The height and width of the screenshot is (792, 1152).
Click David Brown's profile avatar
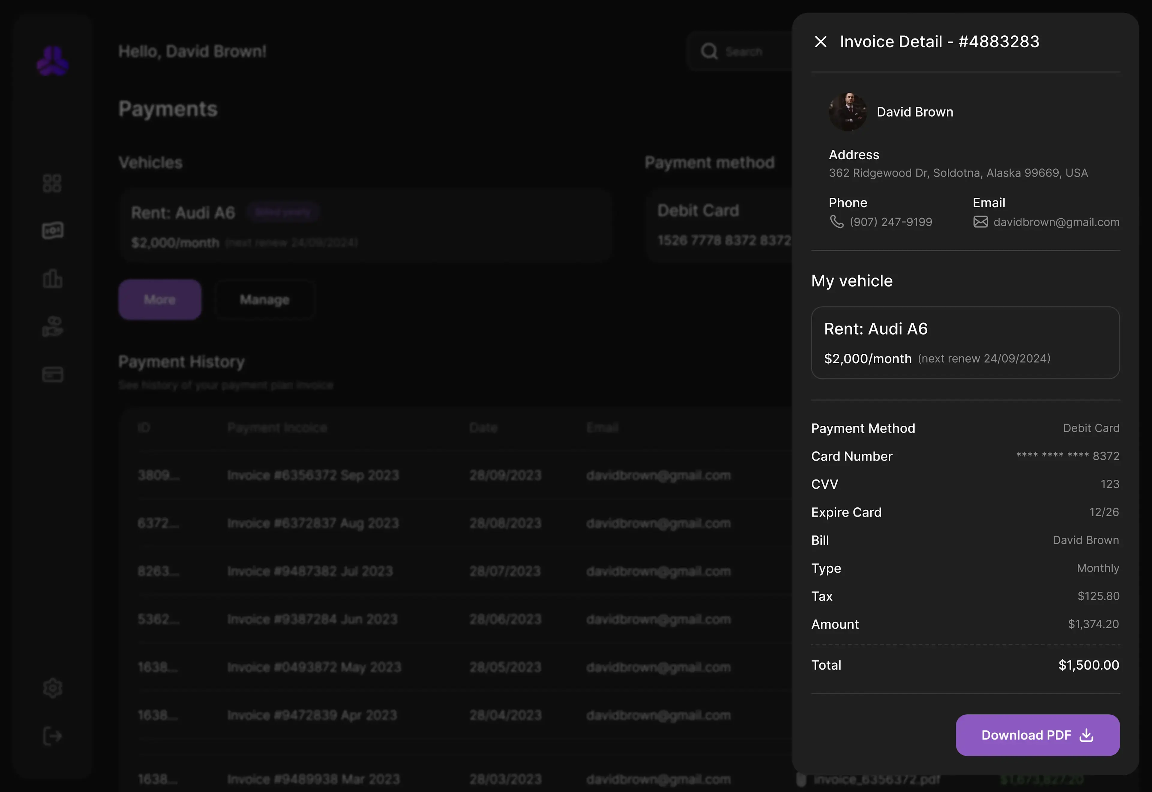(x=848, y=112)
